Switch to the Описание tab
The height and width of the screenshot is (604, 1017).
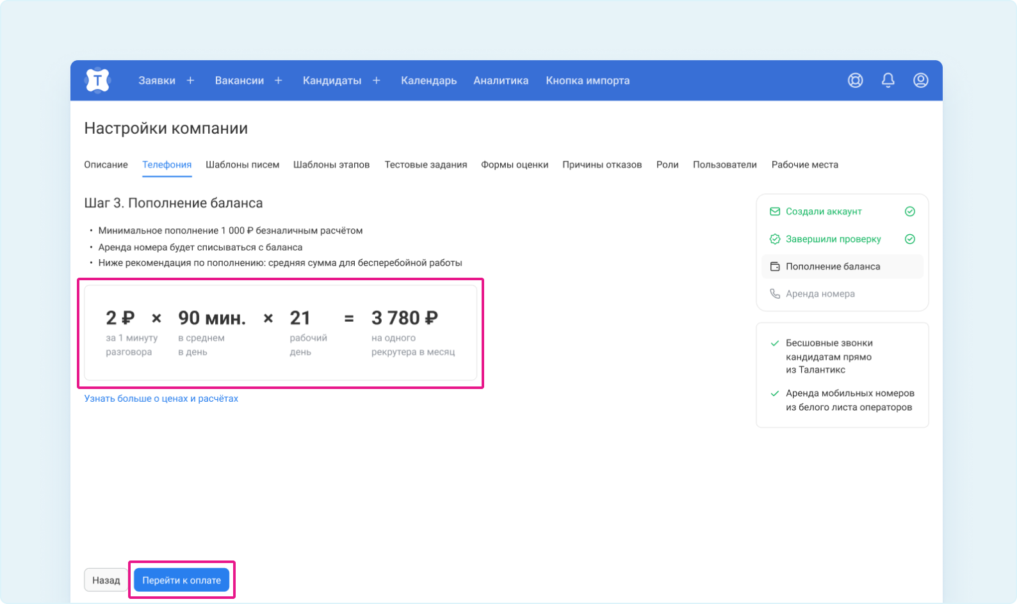106,165
